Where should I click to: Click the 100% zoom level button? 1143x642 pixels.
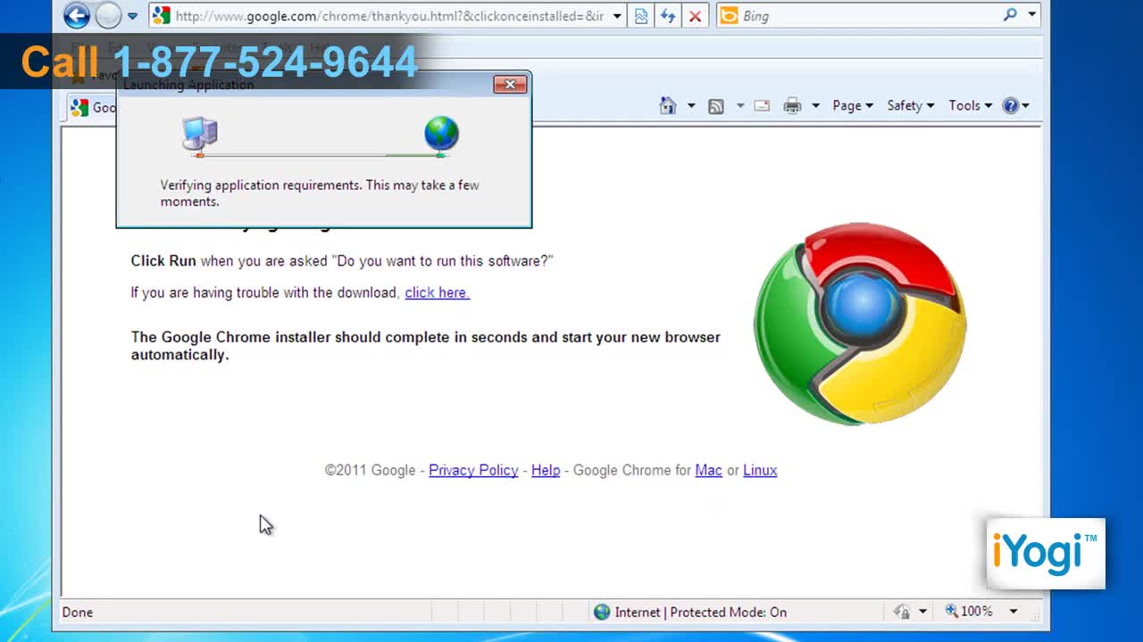[969, 611]
